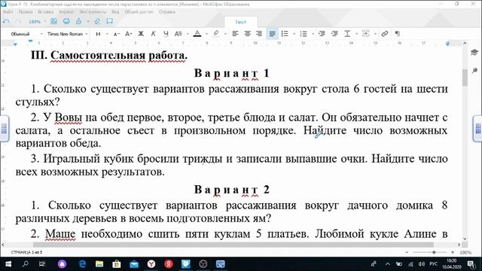482x271 pixels.
Task: Click the additional text formatting icon
Action: coord(178,34)
